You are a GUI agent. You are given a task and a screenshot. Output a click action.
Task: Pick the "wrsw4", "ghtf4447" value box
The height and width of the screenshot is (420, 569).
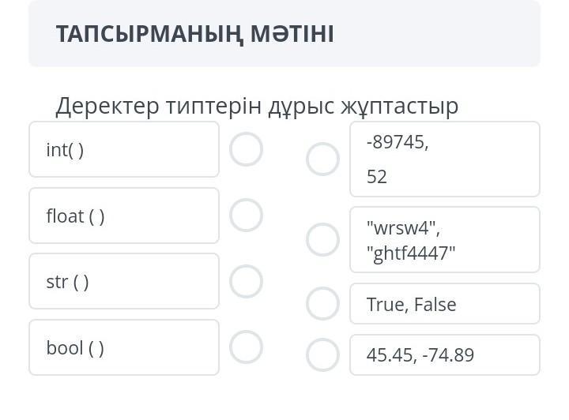point(444,240)
